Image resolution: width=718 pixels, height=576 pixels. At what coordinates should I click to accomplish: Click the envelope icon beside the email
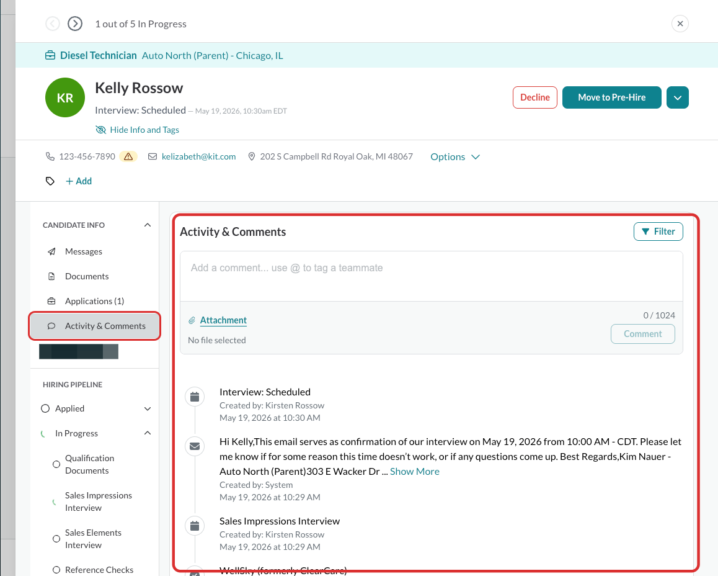coord(153,156)
